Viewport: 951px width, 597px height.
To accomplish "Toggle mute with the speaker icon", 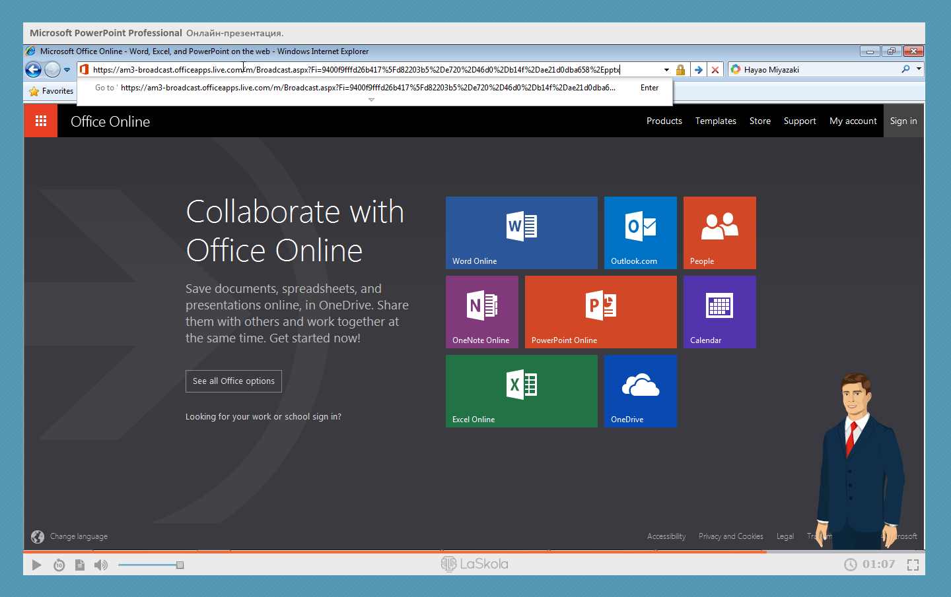I will (x=101, y=565).
